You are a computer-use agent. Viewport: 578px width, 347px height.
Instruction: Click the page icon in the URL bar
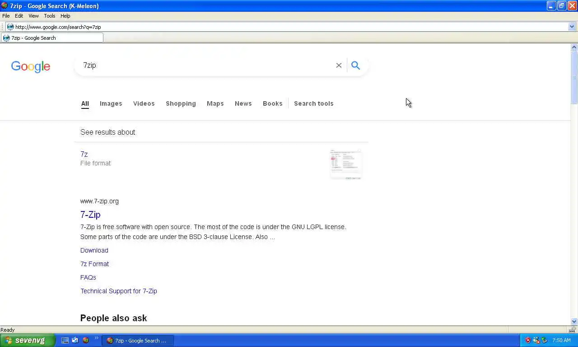click(10, 27)
